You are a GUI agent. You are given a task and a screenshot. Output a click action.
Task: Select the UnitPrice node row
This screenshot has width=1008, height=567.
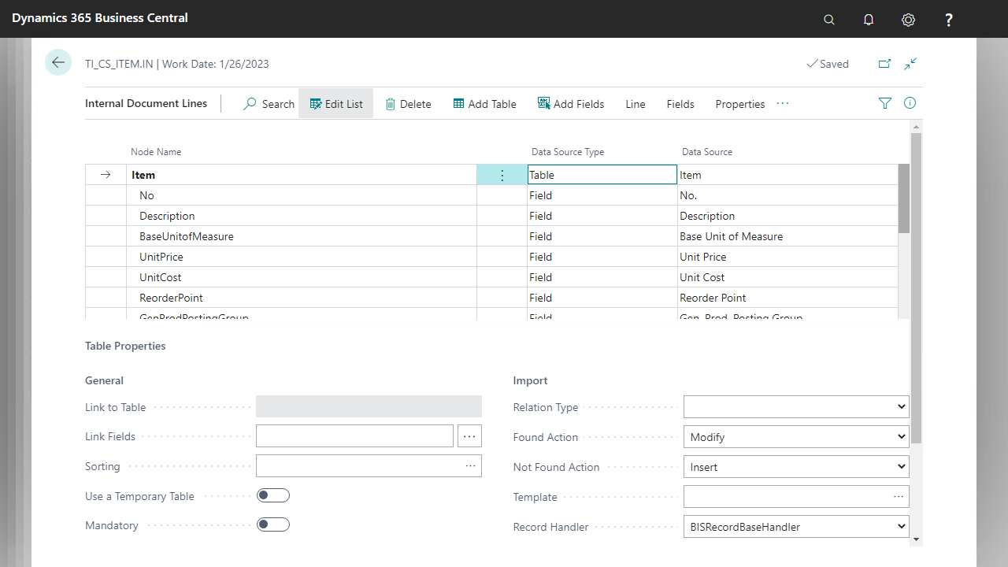[302, 257]
